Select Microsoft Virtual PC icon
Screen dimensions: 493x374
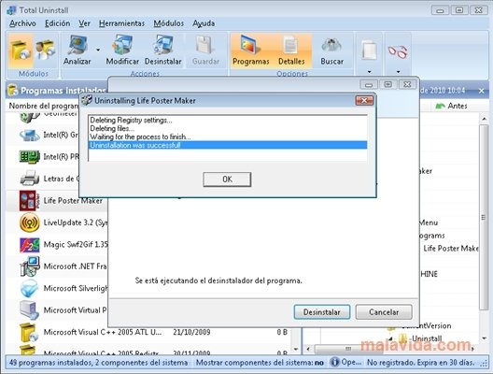click(x=29, y=310)
